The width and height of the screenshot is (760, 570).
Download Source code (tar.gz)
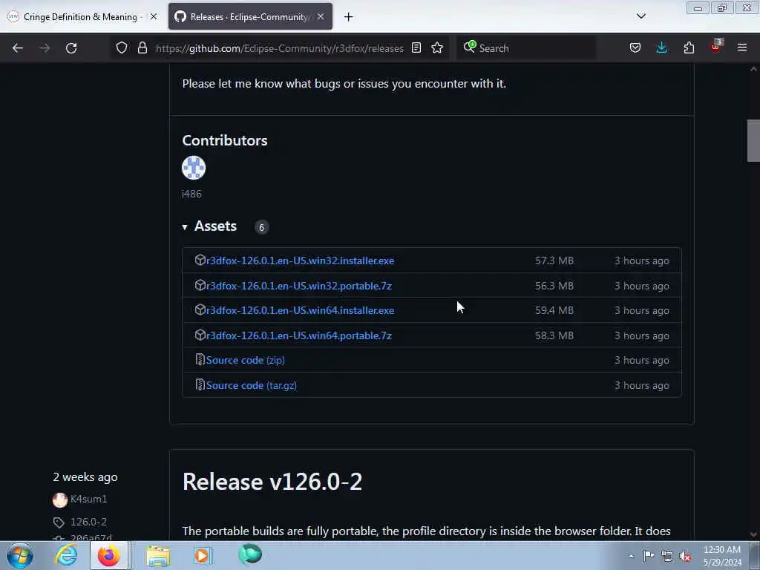(x=251, y=385)
